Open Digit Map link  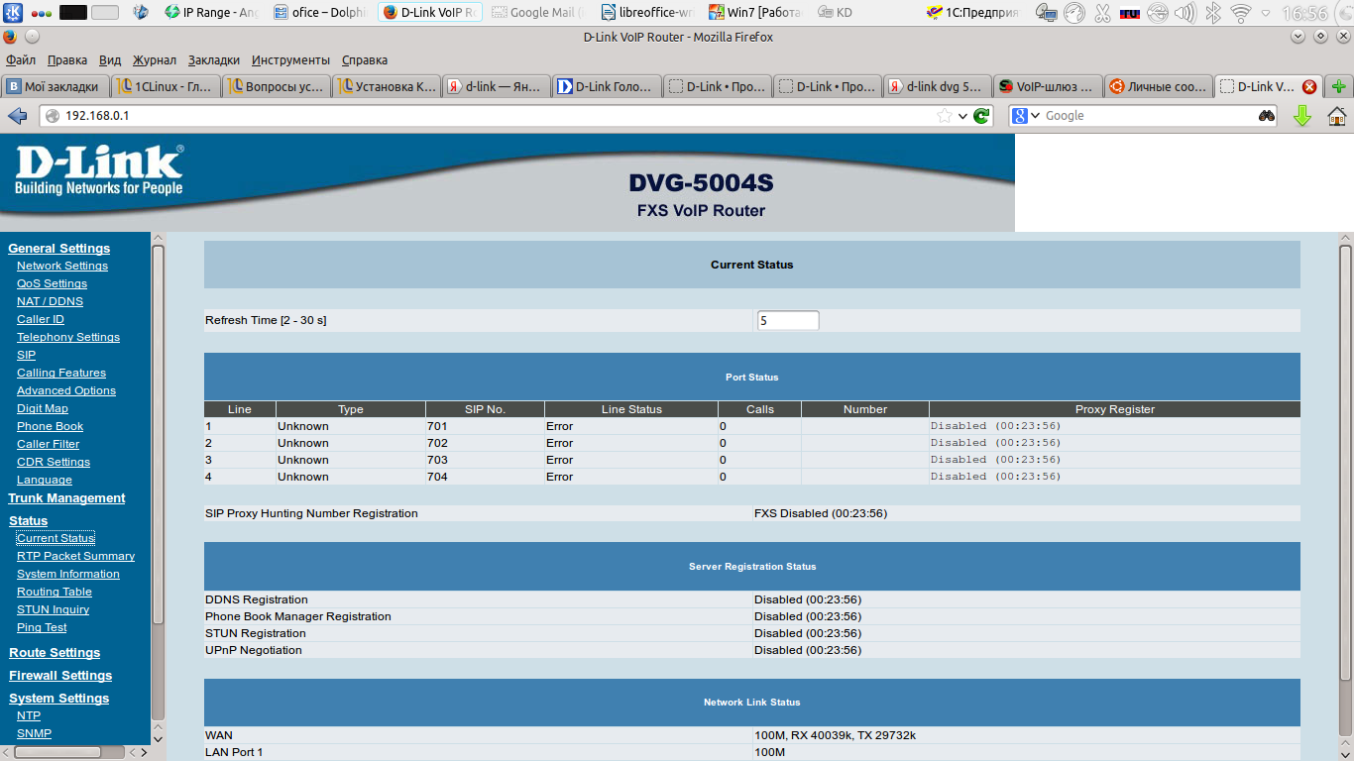pyautogui.click(x=43, y=408)
